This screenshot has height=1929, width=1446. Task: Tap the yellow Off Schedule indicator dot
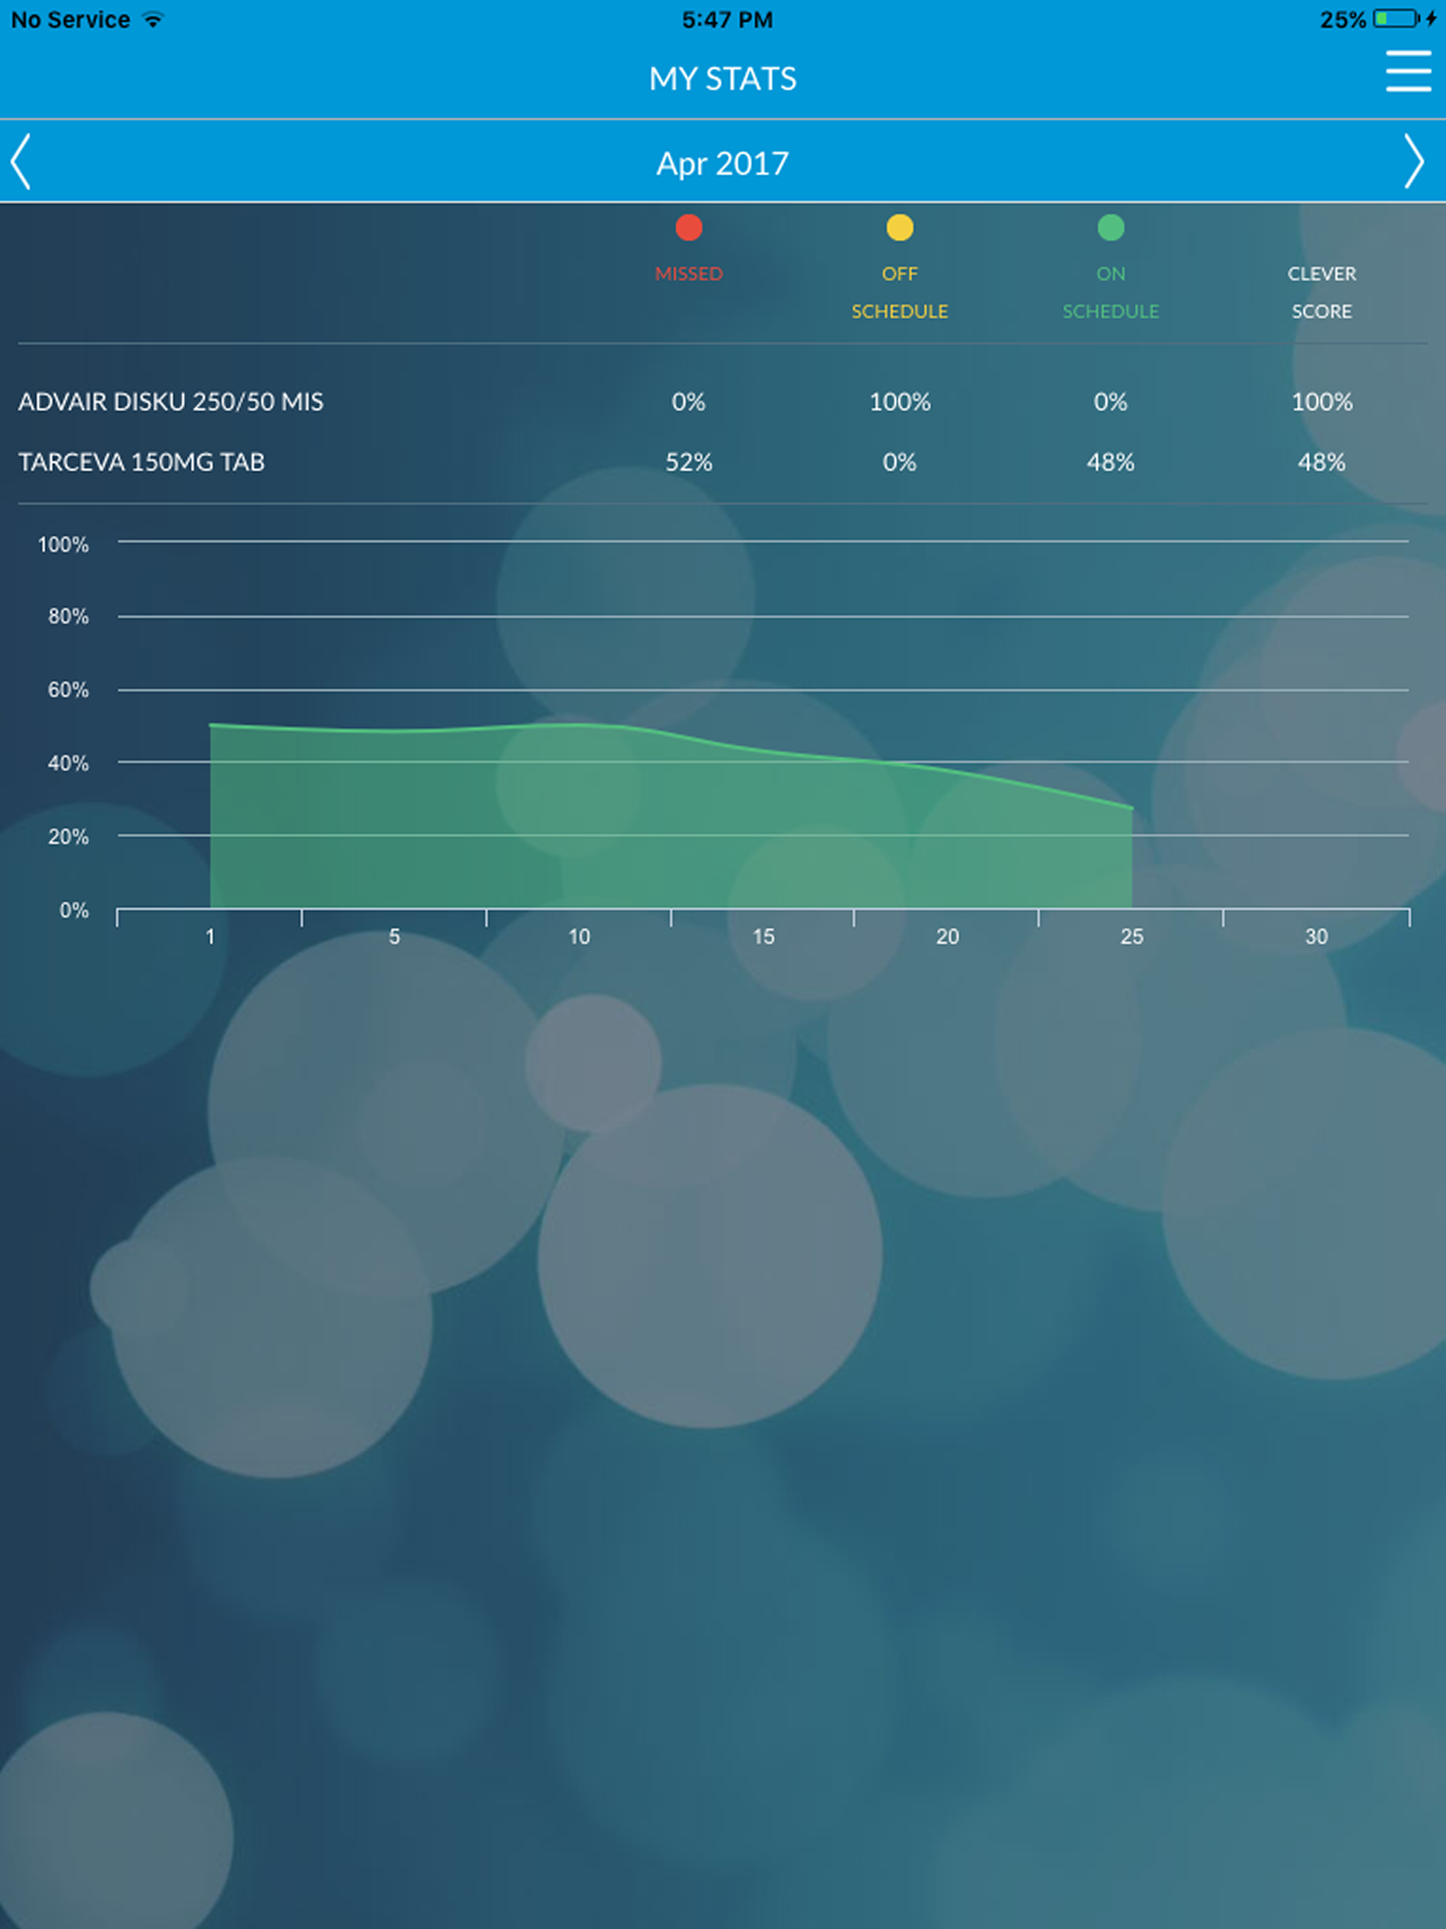(900, 227)
